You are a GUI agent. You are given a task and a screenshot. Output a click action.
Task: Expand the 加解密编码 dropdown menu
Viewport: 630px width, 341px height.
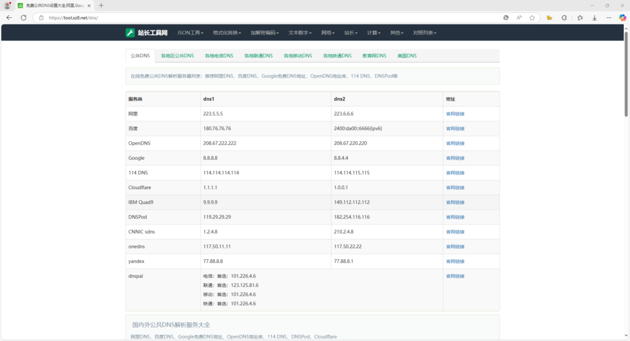coord(265,33)
